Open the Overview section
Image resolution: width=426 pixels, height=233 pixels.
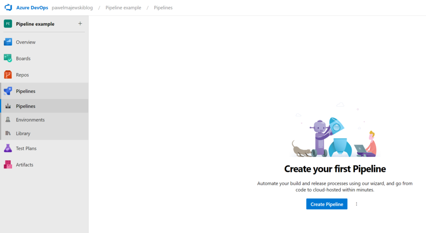[44, 42]
